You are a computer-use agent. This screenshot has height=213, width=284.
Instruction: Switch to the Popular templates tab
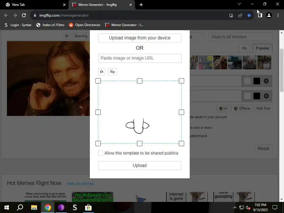[x=262, y=48]
